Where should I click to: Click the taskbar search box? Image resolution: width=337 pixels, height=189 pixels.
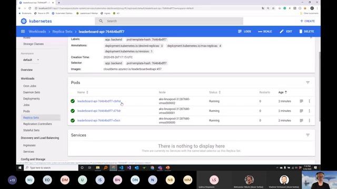tap(51, 168)
